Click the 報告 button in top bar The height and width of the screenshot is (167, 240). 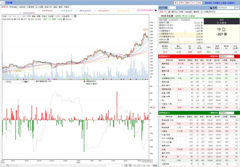[x=182, y=3]
